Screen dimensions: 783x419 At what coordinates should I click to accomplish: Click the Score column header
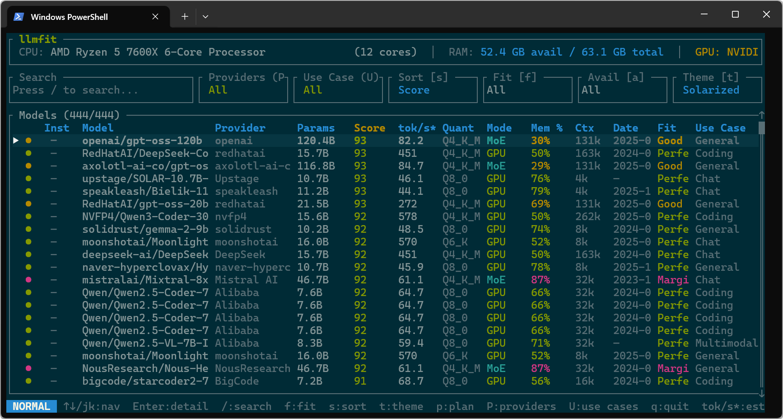click(x=369, y=128)
